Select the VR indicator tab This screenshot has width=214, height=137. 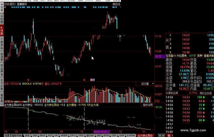(x=56, y=135)
